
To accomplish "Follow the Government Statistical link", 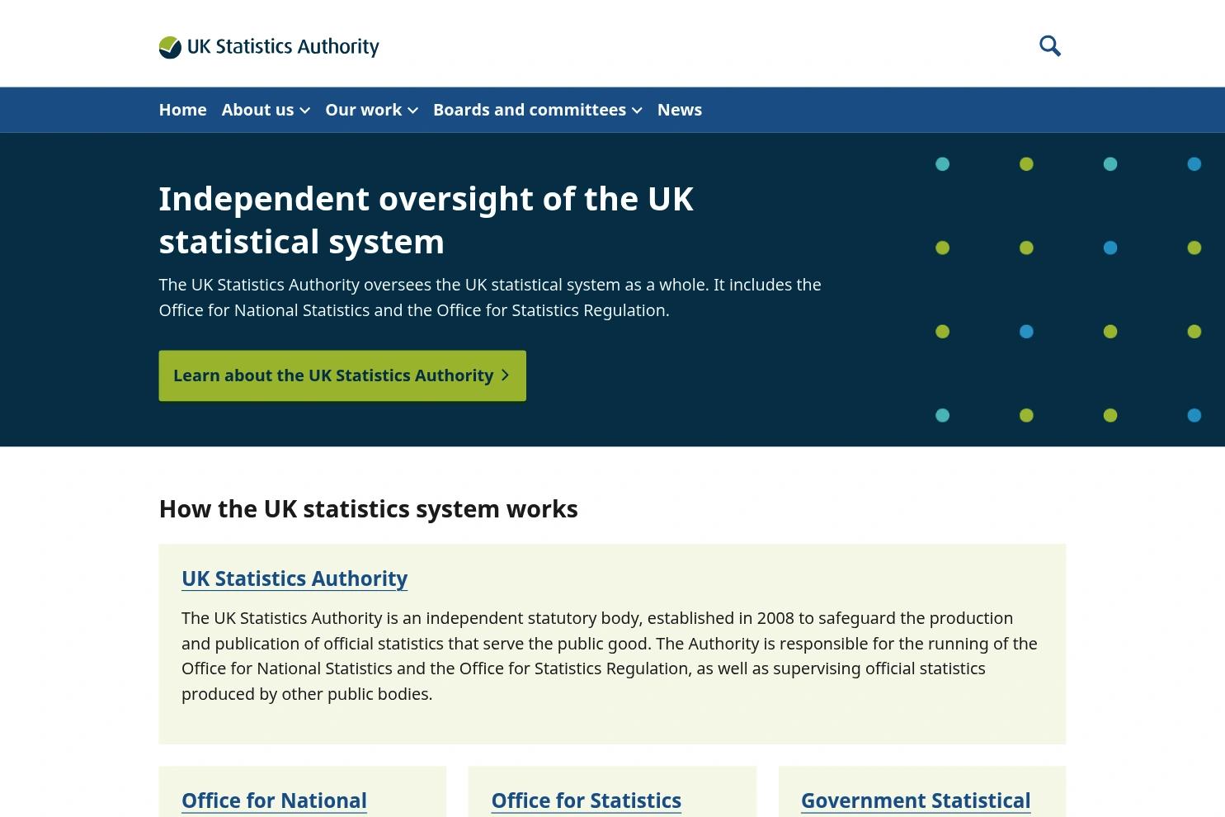I will coord(916,800).
